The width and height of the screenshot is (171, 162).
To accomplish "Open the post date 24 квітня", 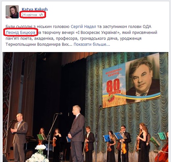I will (x=29, y=15).
